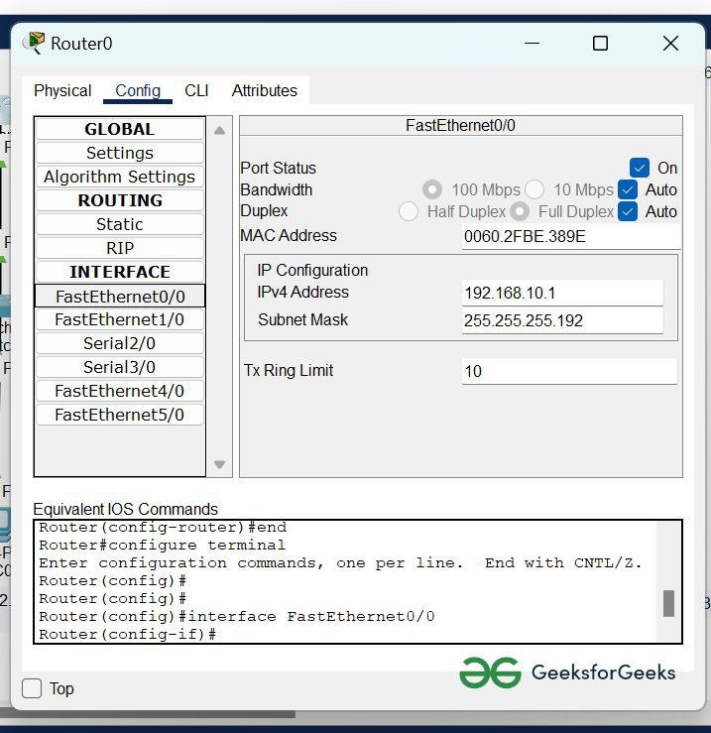Switch to the Physical tab
The height and width of the screenshot is (733, 711).
(62, 90)
